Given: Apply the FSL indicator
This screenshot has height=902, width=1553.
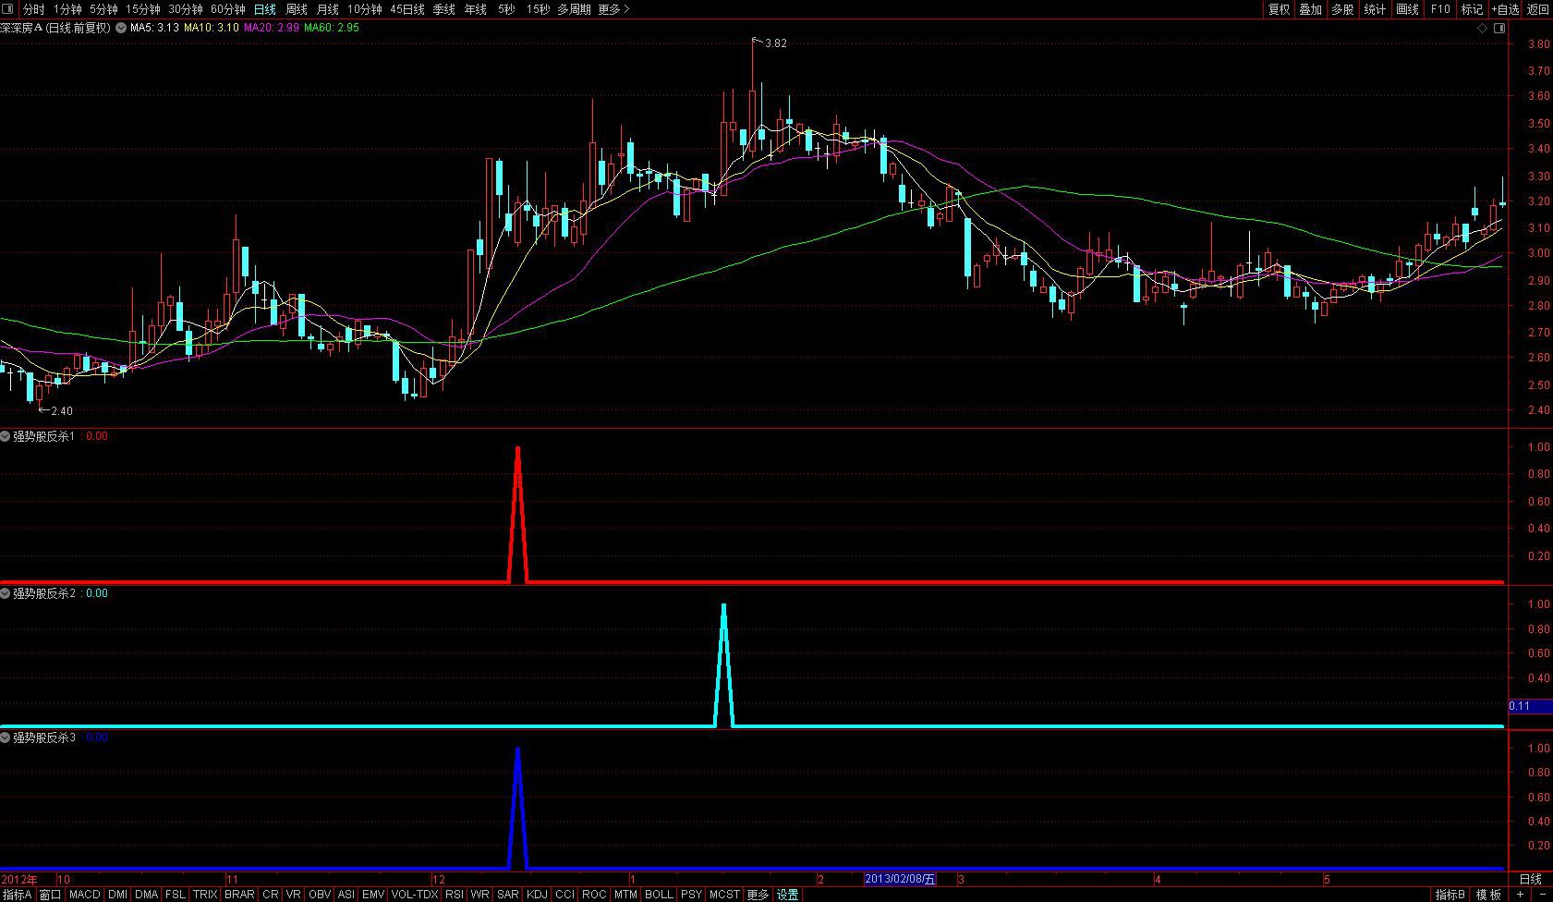Looking at the screenshot, I should click(x=176, y=895).
